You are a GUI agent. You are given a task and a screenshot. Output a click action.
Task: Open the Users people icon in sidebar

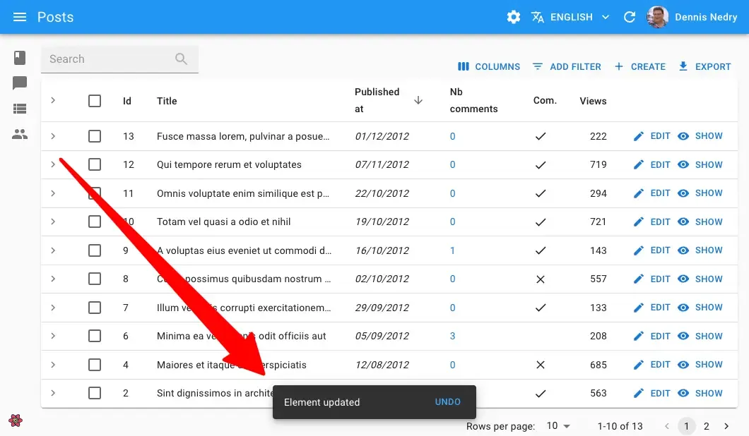click(20, 134)
